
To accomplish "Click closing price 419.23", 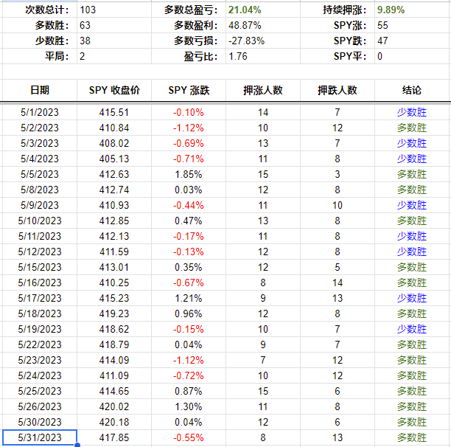I will [x=114, y=313].
